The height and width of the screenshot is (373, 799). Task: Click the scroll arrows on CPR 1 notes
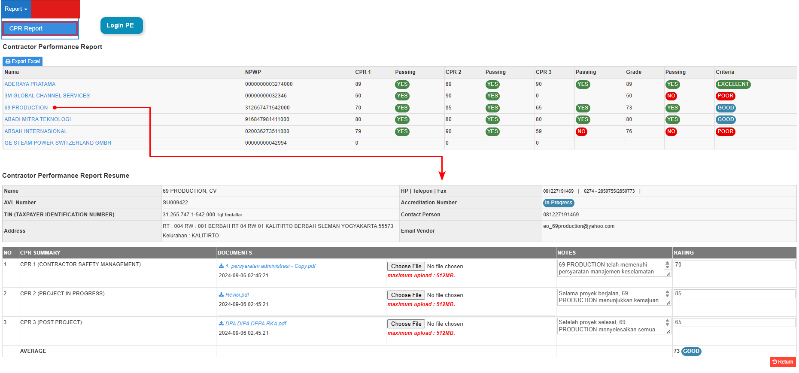(667, 265)
